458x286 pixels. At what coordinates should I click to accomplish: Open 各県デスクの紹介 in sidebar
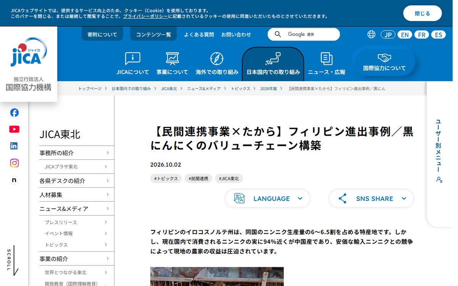pos(77,181)
